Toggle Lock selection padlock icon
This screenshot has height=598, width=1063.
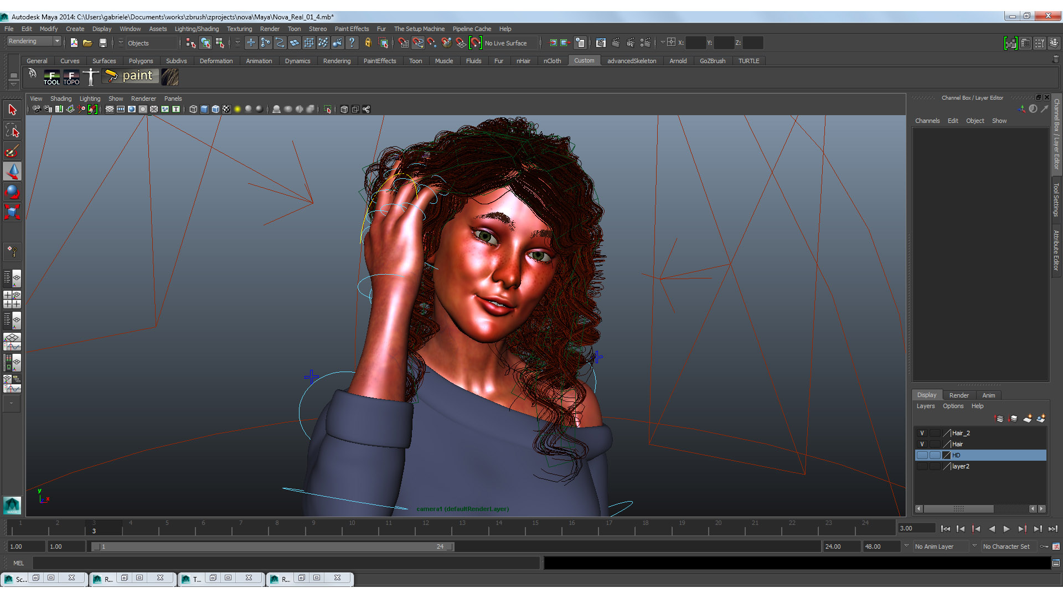pos(368,43)
